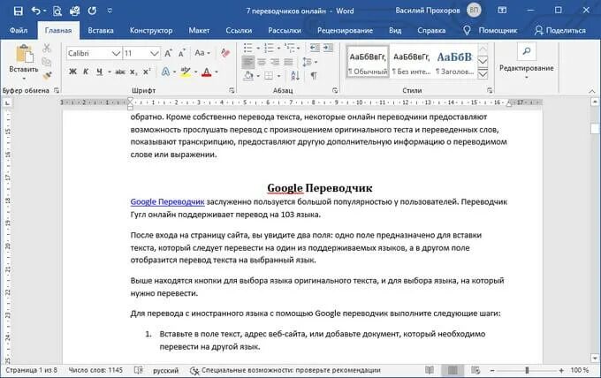Switch to the Макет tab
This screenshot has width=601, height=378.
pos(199,30)
